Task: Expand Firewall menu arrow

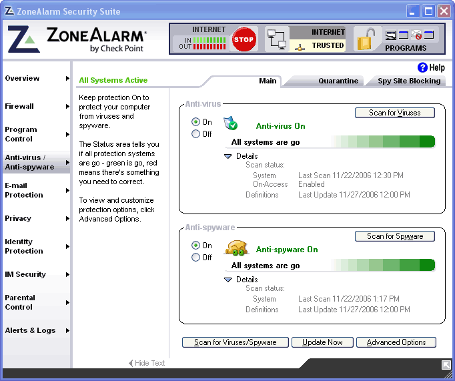Action: [67, 107]
